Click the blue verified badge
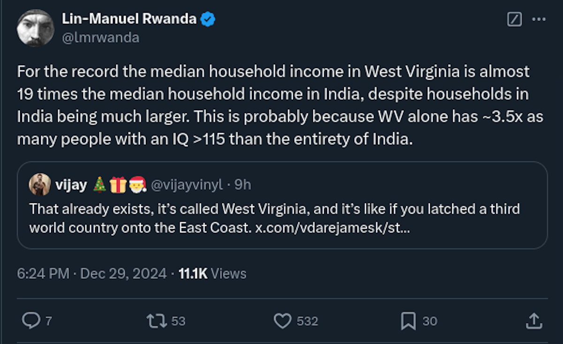The width and height of the screenshot is (563, 344). pos(208,19)
